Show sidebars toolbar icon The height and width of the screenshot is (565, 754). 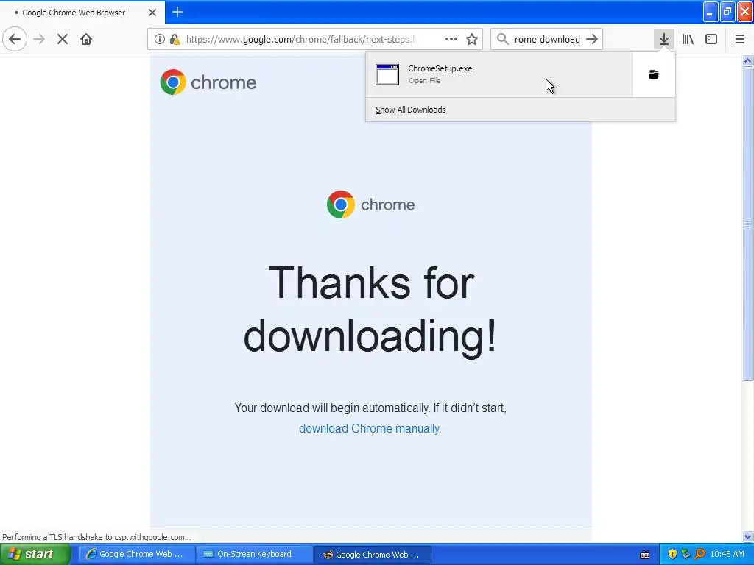711,39
